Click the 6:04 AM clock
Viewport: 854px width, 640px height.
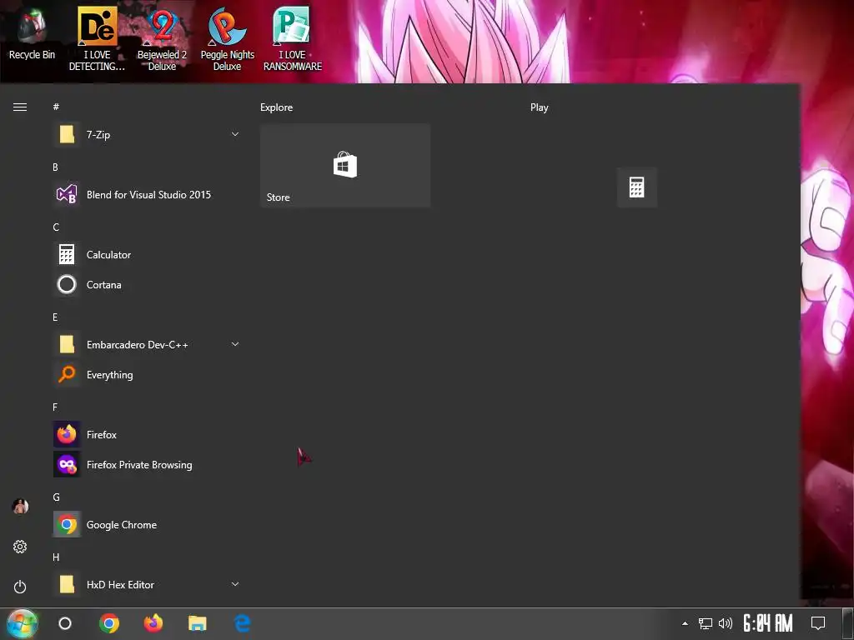click(x=767, y=623)
